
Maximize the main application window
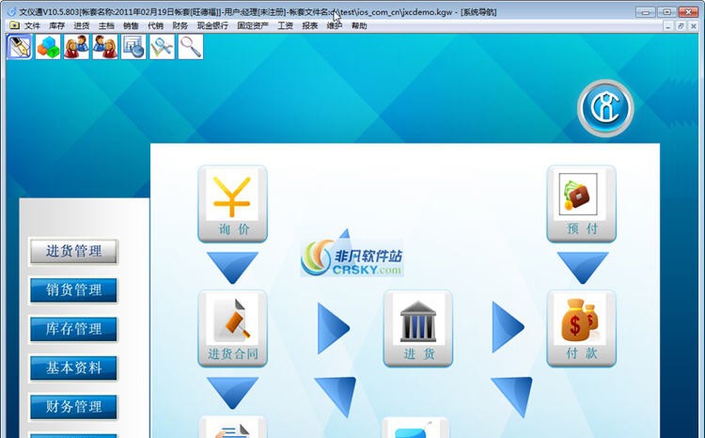click(666, 12)
